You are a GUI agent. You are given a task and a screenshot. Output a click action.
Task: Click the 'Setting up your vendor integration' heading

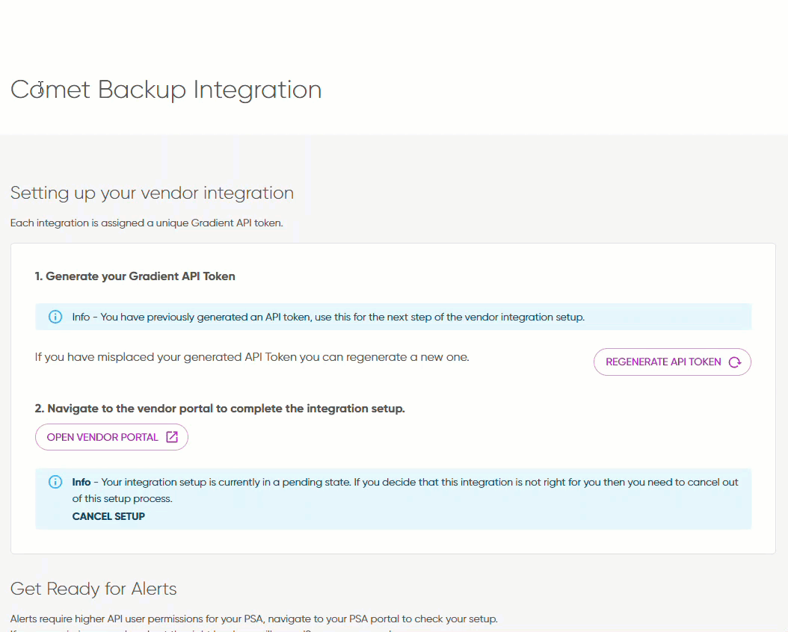pos(152,193)
